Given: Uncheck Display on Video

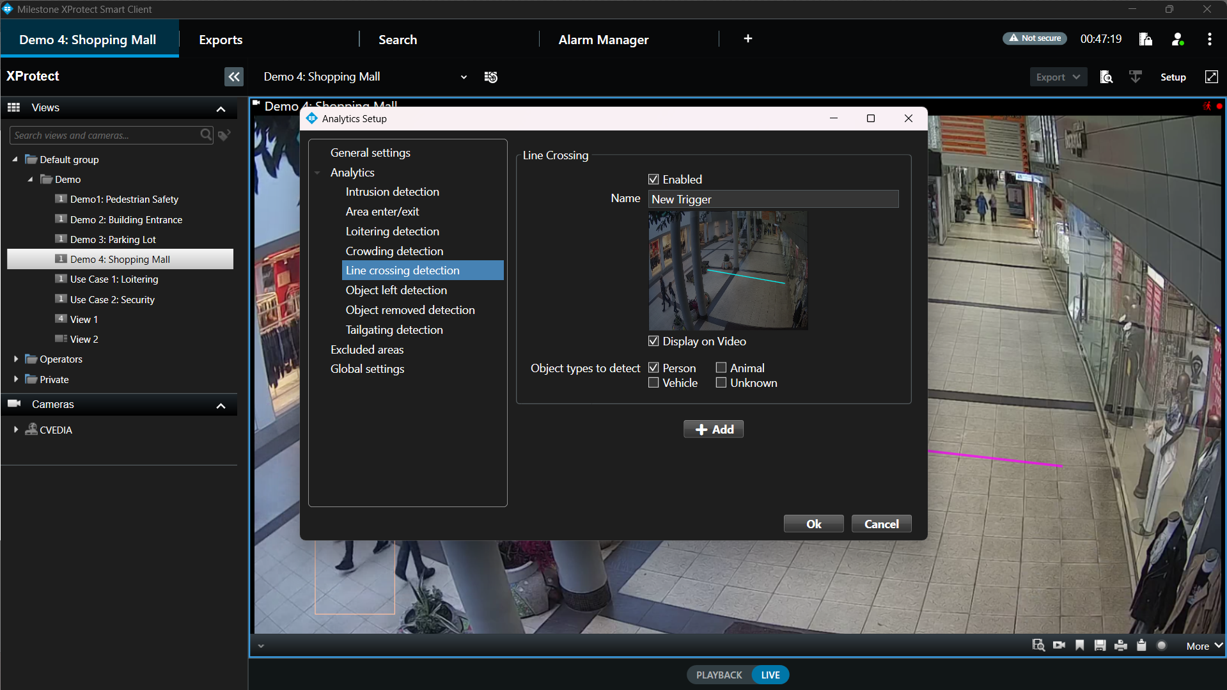Looking at the screenshot, I should pyautogui.click(x=653, y=341).
